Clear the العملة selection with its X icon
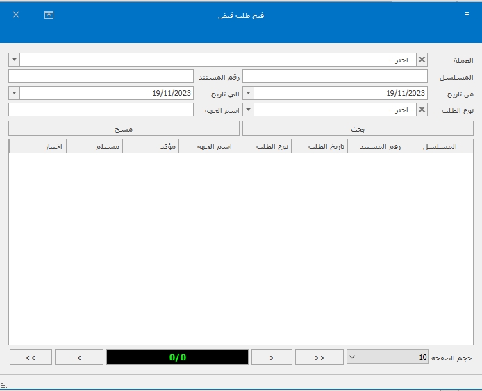482x391 pixels. pos(422,60)
